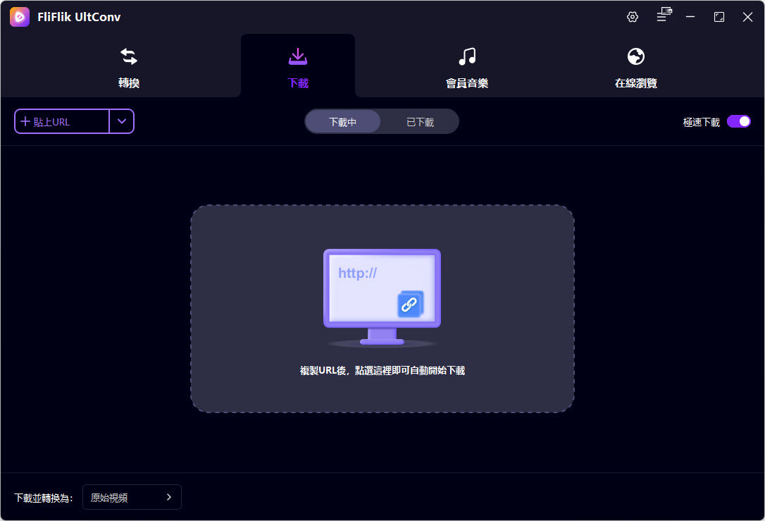Open the menu list icon in title bar

tap(664, 15)
